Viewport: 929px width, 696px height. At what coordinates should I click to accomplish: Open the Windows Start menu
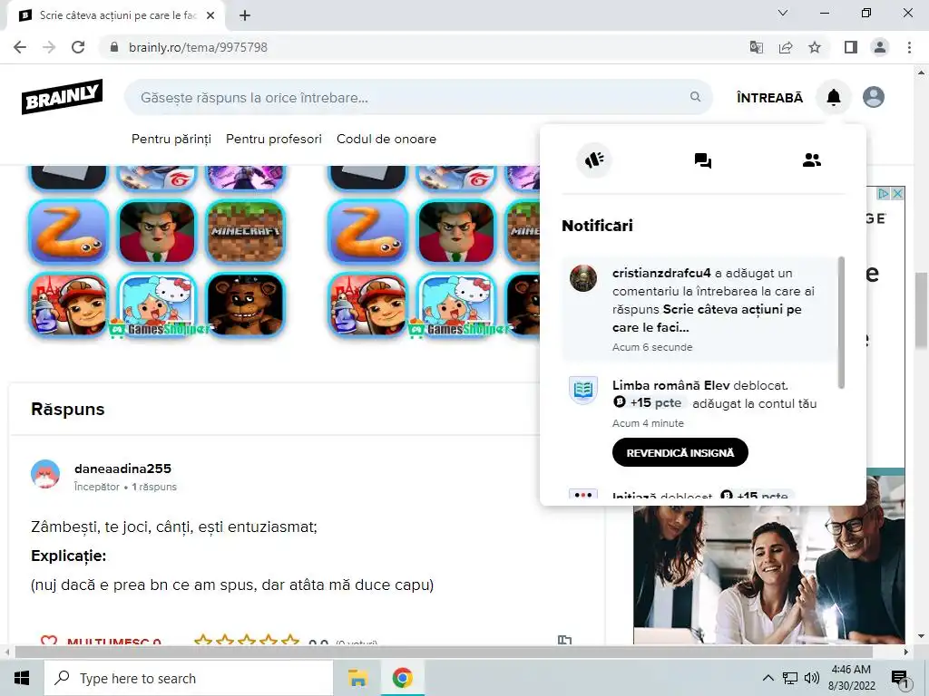tap(22, 678)
